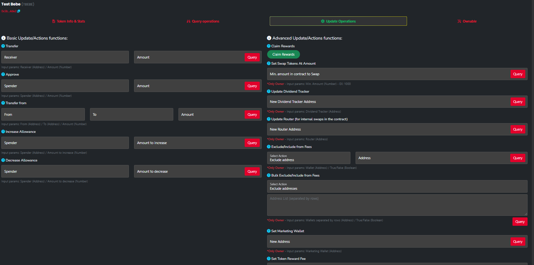The image size is (534, 265).
Task: Submit Query for New Router Address
Action: click(518, 129)
